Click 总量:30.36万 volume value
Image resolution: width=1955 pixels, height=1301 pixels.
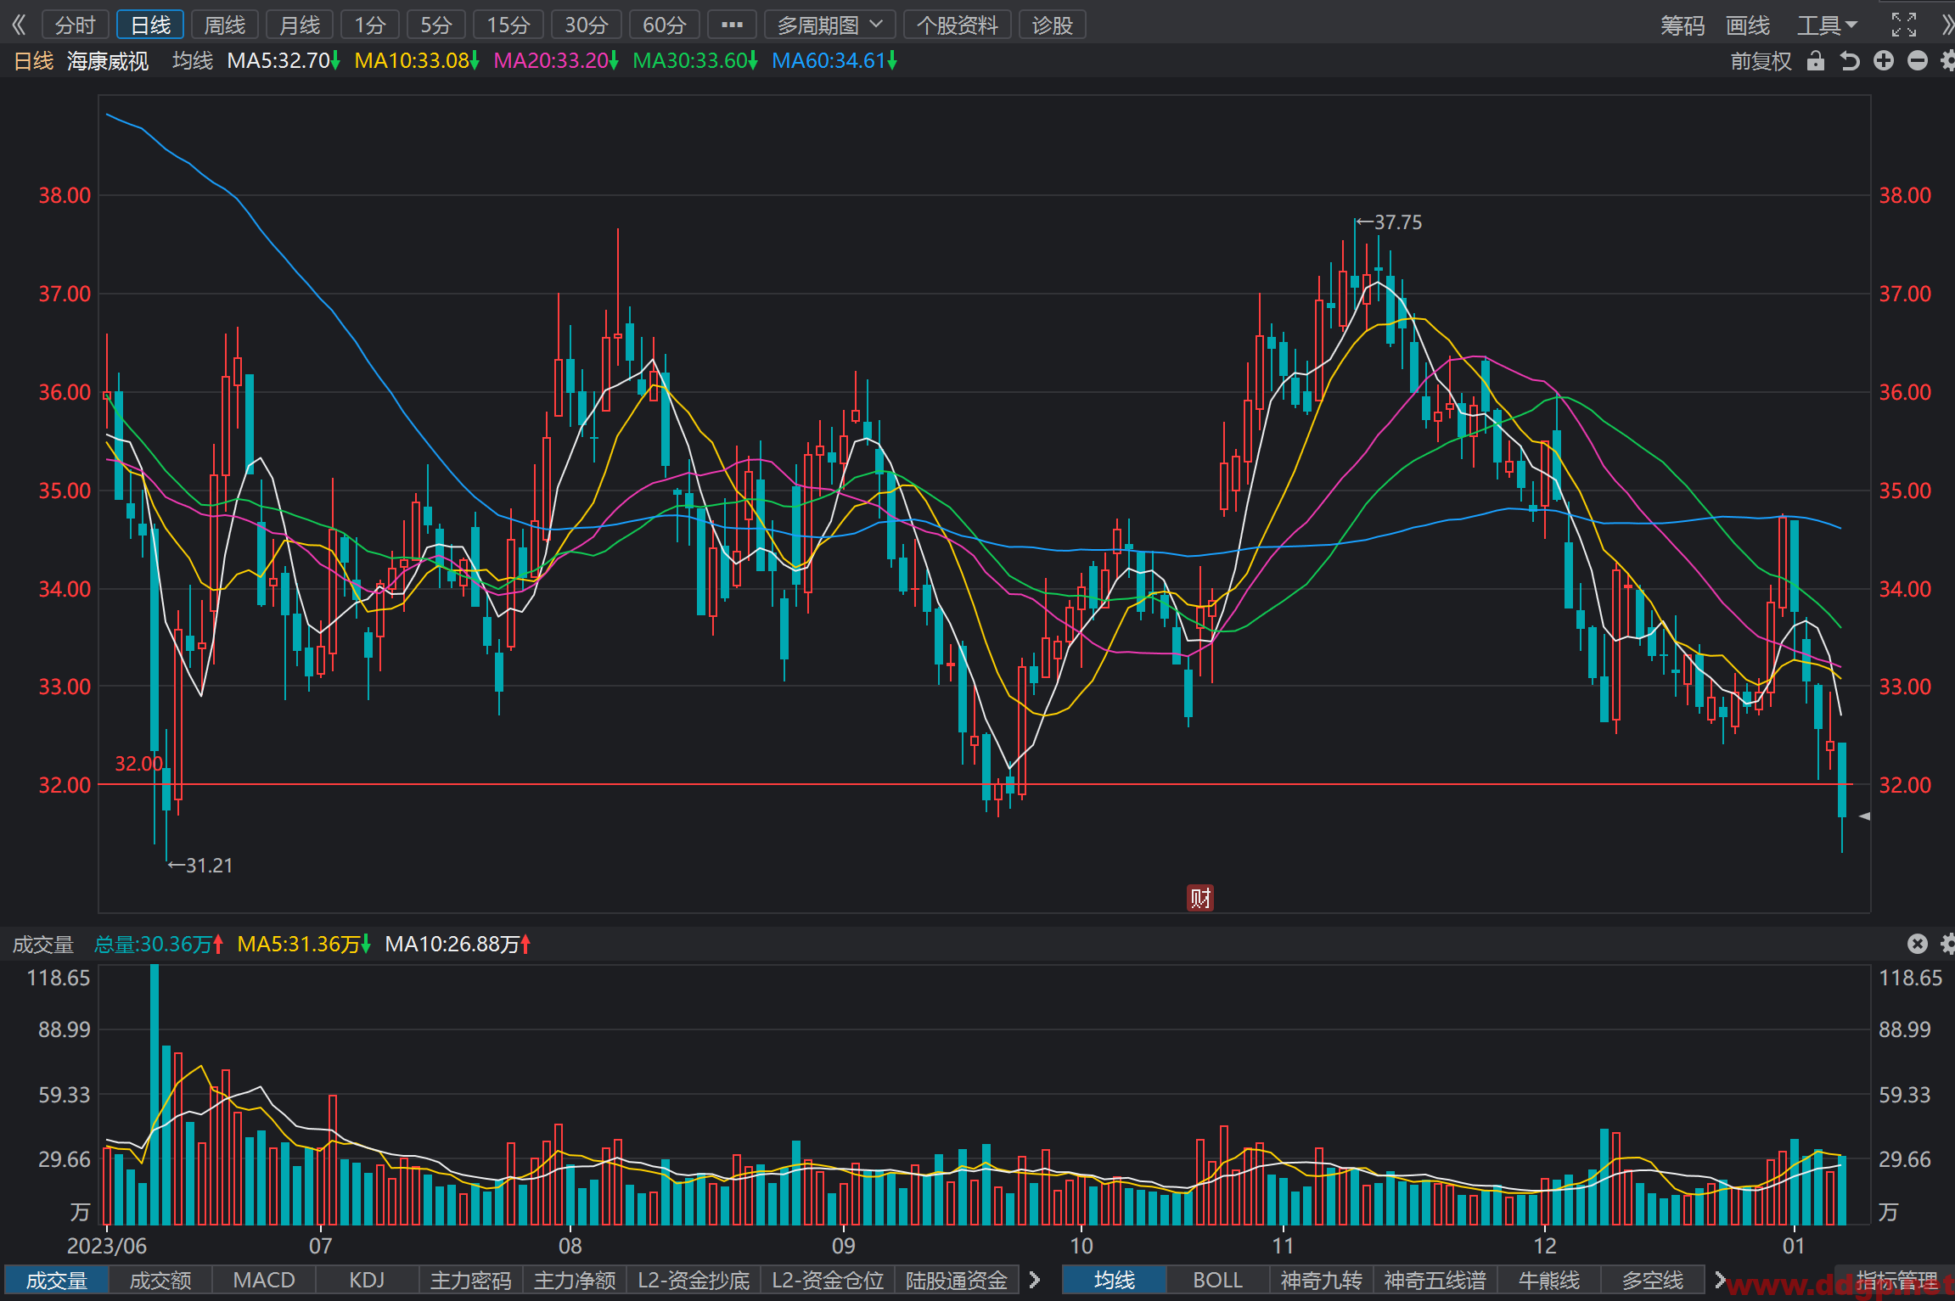tap(159, 945)
